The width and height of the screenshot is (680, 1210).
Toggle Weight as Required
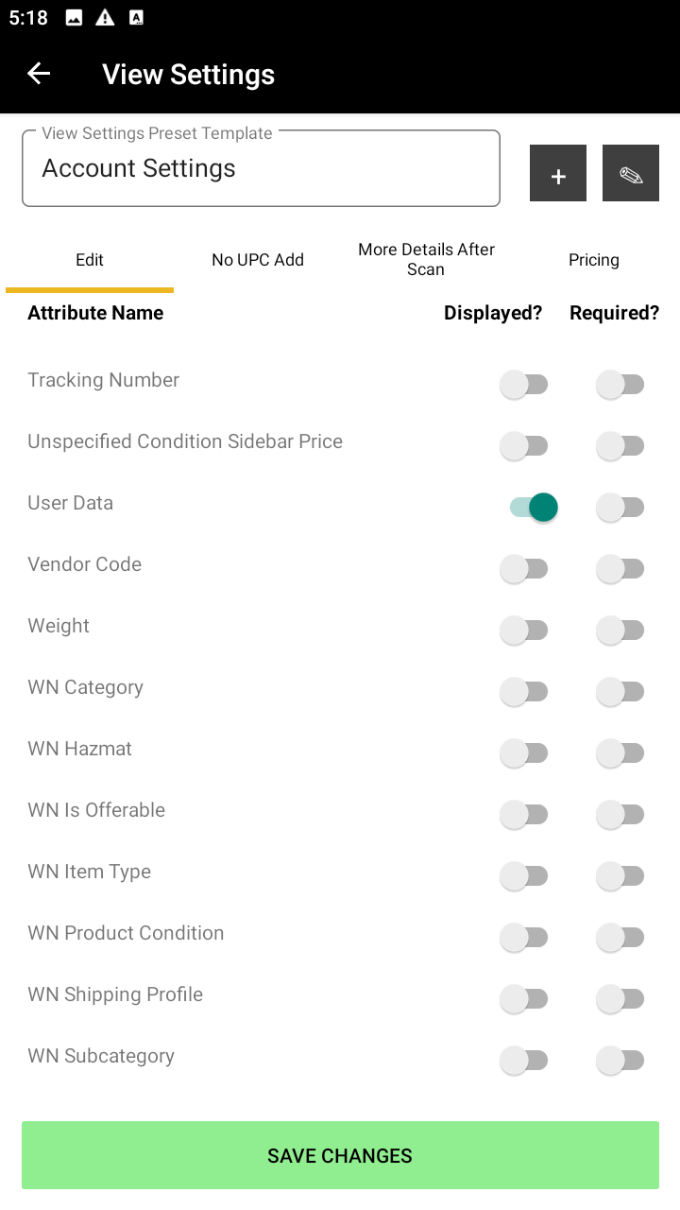[620, 631]
